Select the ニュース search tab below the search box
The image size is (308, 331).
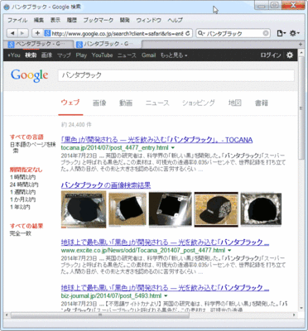click(157, 103)
